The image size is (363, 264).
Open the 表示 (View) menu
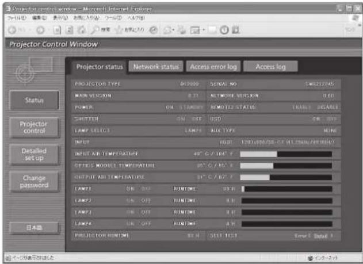tap(60, 18)
